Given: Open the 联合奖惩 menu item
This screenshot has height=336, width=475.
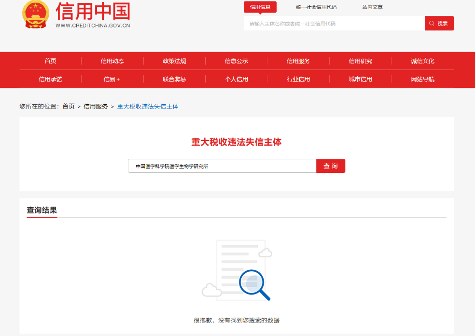Looking at the screenshot, I should click(x=174, y=79).
